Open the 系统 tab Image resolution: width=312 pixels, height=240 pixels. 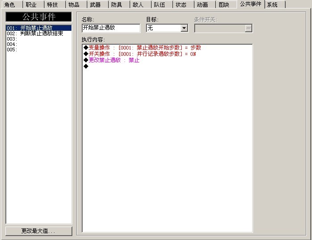click(x=275, y=4)
